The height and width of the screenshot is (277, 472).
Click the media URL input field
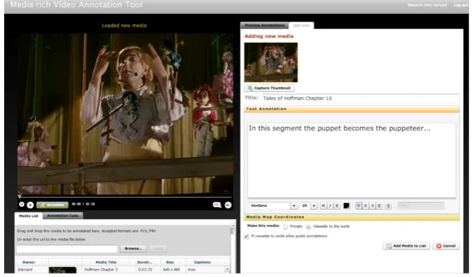point(67,249)
